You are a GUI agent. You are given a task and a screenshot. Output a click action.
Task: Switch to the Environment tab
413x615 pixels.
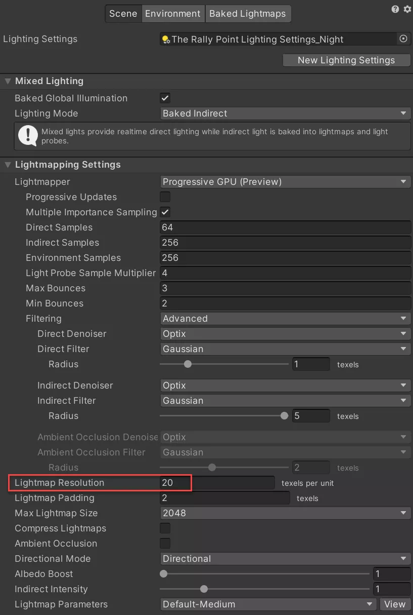173,14
